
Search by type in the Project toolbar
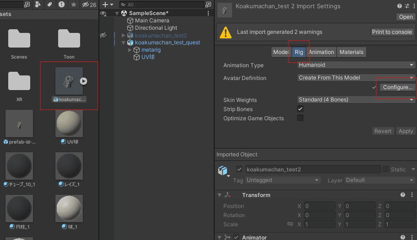(38, 5)
